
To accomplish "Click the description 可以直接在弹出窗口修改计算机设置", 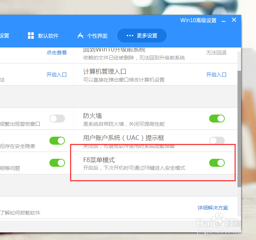I will point(124,80).
